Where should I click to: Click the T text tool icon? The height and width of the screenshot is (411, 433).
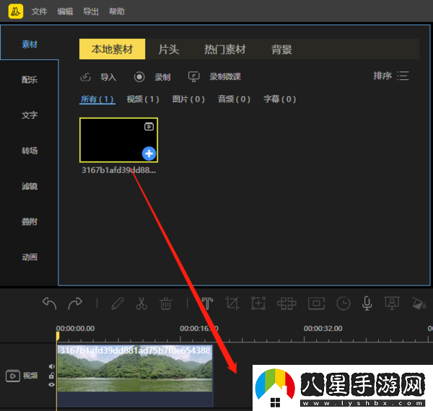207,304
